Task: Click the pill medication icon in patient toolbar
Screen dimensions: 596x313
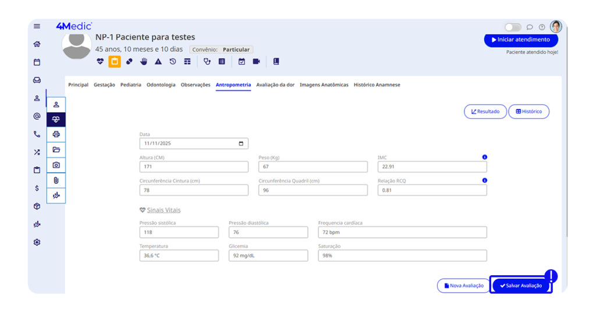Action: pos(129,61)
